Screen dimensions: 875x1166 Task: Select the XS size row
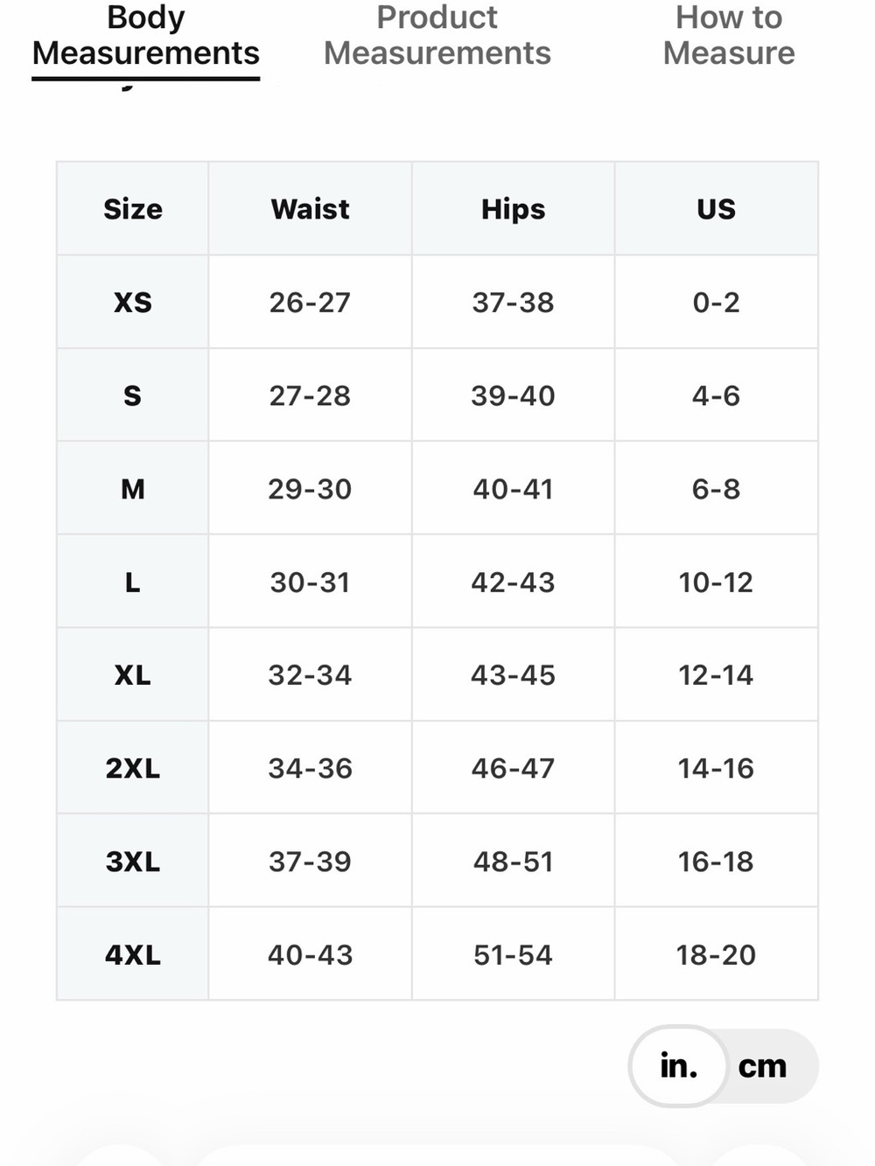click(437, 303)
